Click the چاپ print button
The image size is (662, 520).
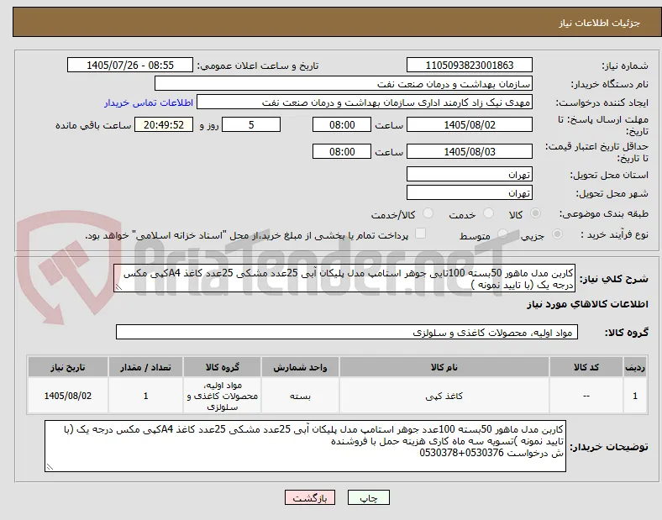(x=368, y=497)
